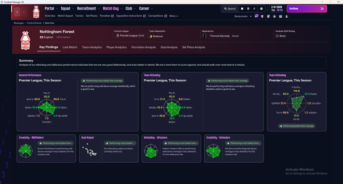Click the Basic analysis staff rating icon
This screenshot has width=343, height=184.
coord(277,36)
